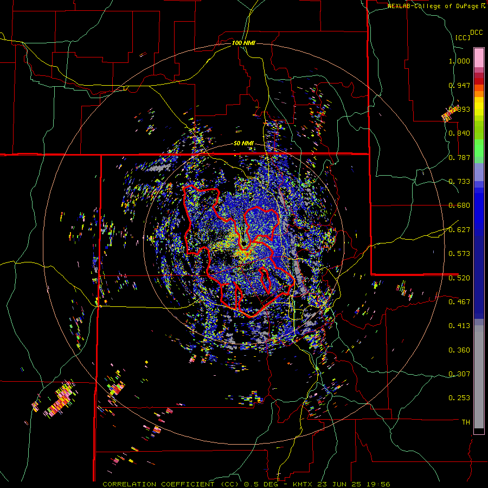Click the [CC] product label by the scale
This screenshot has height=488, width=488.
[x=463, y=37]
